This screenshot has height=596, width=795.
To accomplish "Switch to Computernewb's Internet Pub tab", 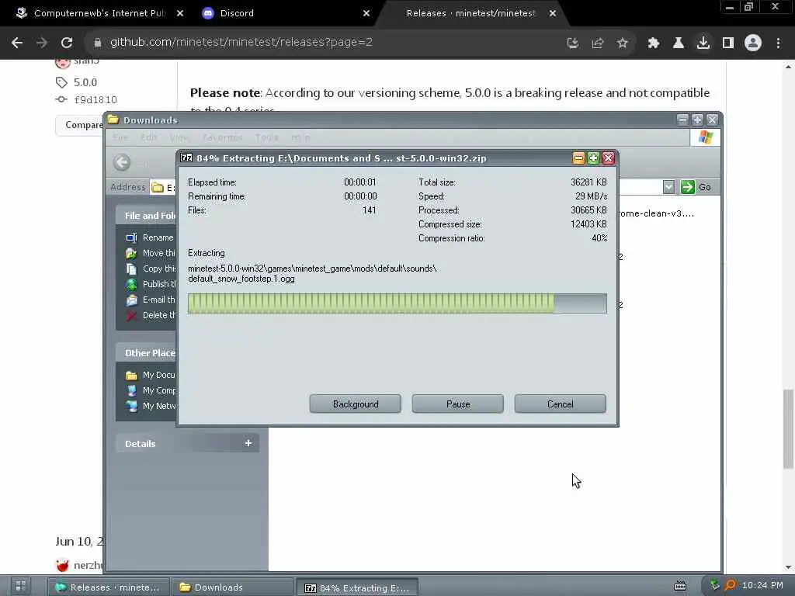I will pos(100,13).
